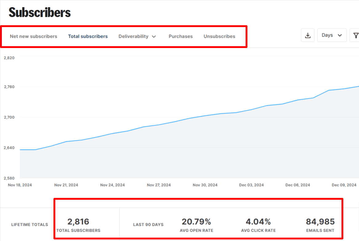359x241 pixels.
Task: Click the 84,985 emails sent value
Action: pyautogui.click(x=321, y=222)
